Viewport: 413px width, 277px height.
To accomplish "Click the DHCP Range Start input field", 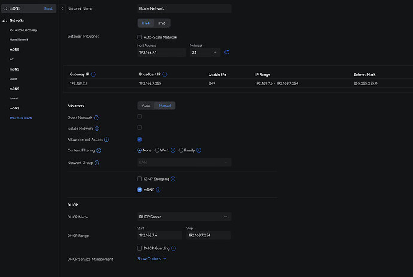I will click(160, 235).
